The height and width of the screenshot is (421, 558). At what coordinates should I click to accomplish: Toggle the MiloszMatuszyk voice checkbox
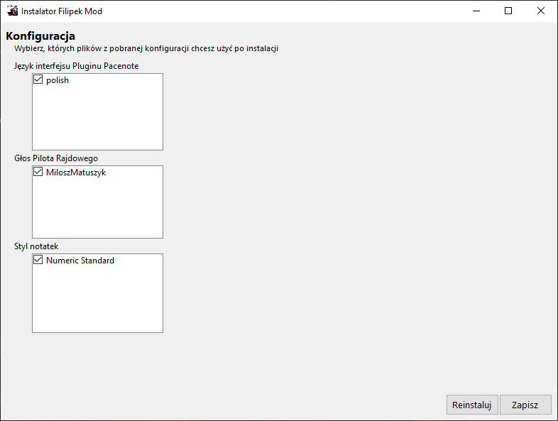point(38,172)
